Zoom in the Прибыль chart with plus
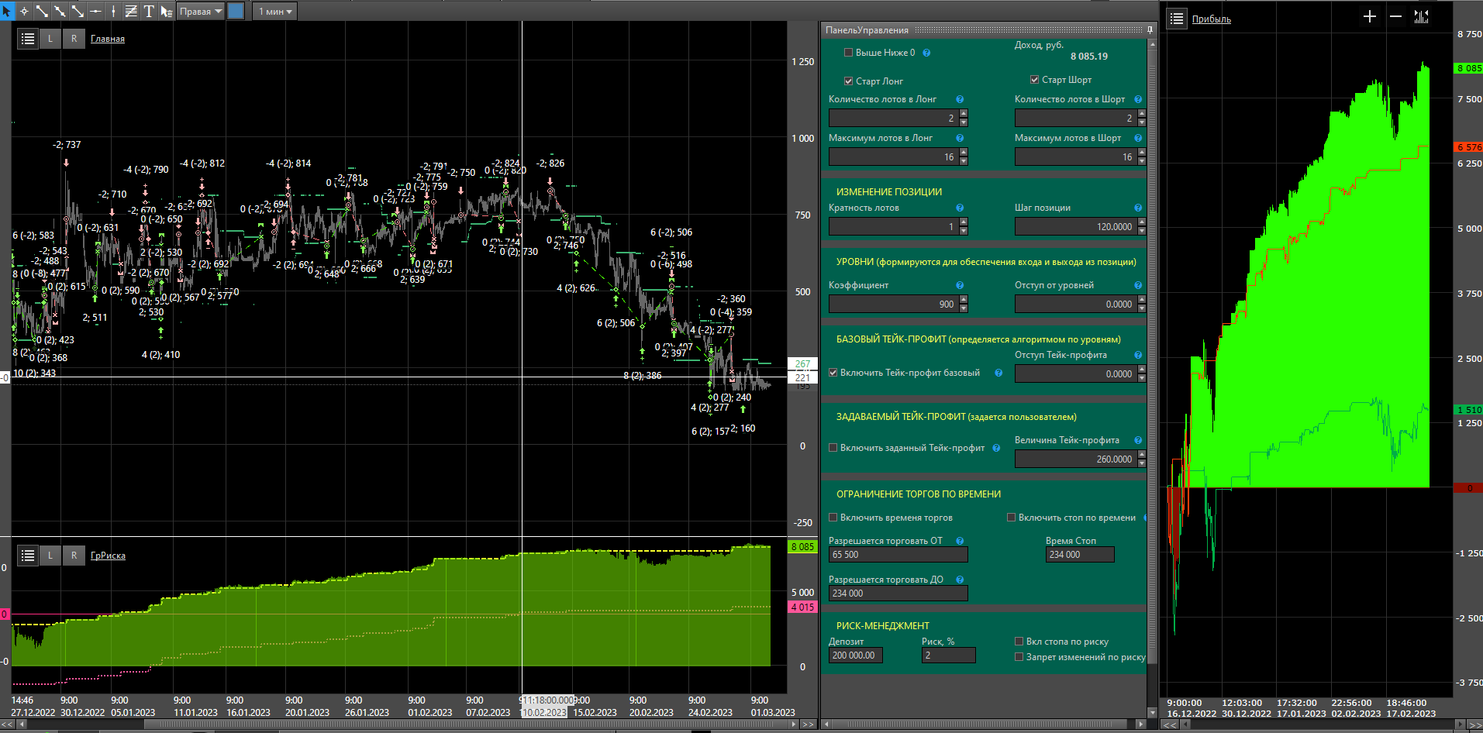The width and height of the screenshot is (1483, 733). 1370,16
